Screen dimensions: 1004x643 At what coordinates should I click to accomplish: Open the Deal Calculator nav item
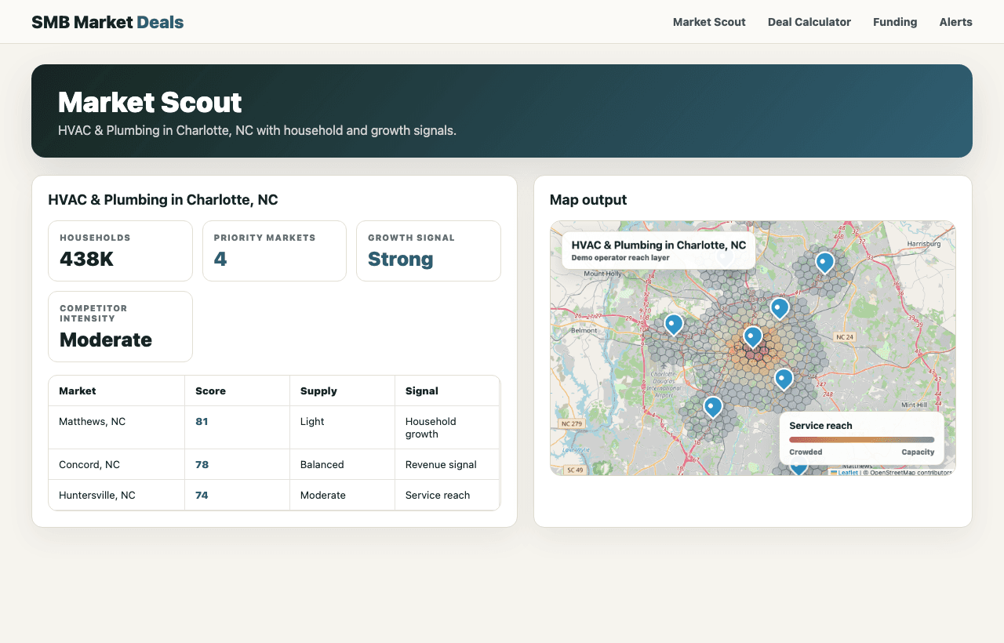coord(809,22)
